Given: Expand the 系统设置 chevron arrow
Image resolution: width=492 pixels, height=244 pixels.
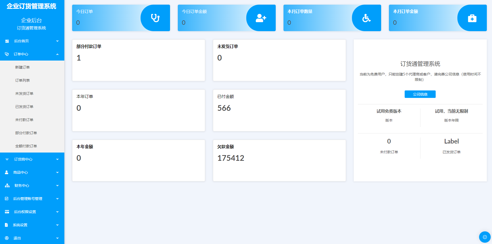Looking at the screenshot, I should pyautogui.click(x=57, y=225).
